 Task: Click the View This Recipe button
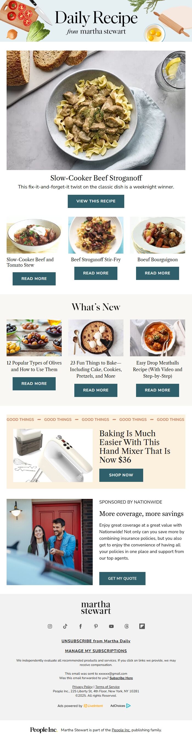[x=96, y=201]
